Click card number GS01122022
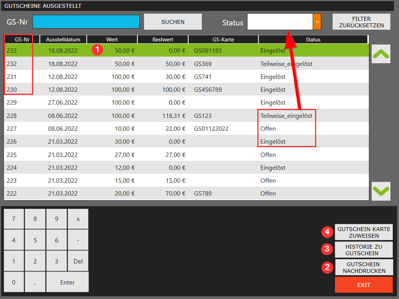The image size is (399, 299). [211, 129]
